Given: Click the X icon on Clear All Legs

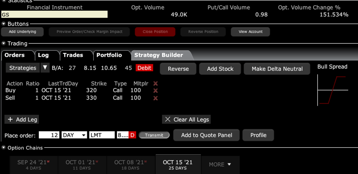Looking at the screenshot, I should 168,119.
